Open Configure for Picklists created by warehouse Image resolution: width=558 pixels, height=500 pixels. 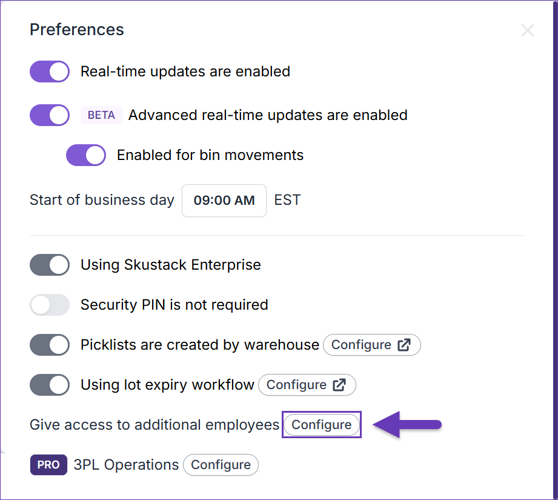coord(372,345)
